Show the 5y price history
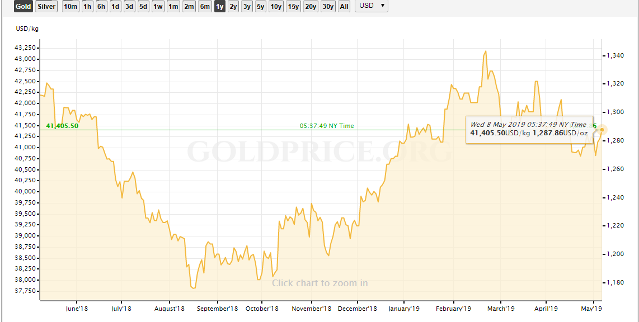Viewport: 639px width, 322px height. point(260,7)
